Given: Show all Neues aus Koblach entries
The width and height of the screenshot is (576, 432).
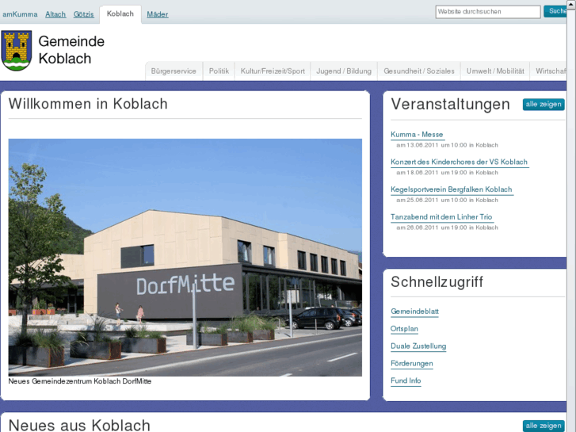Looking at the screenshot, I should coord(544,426).
